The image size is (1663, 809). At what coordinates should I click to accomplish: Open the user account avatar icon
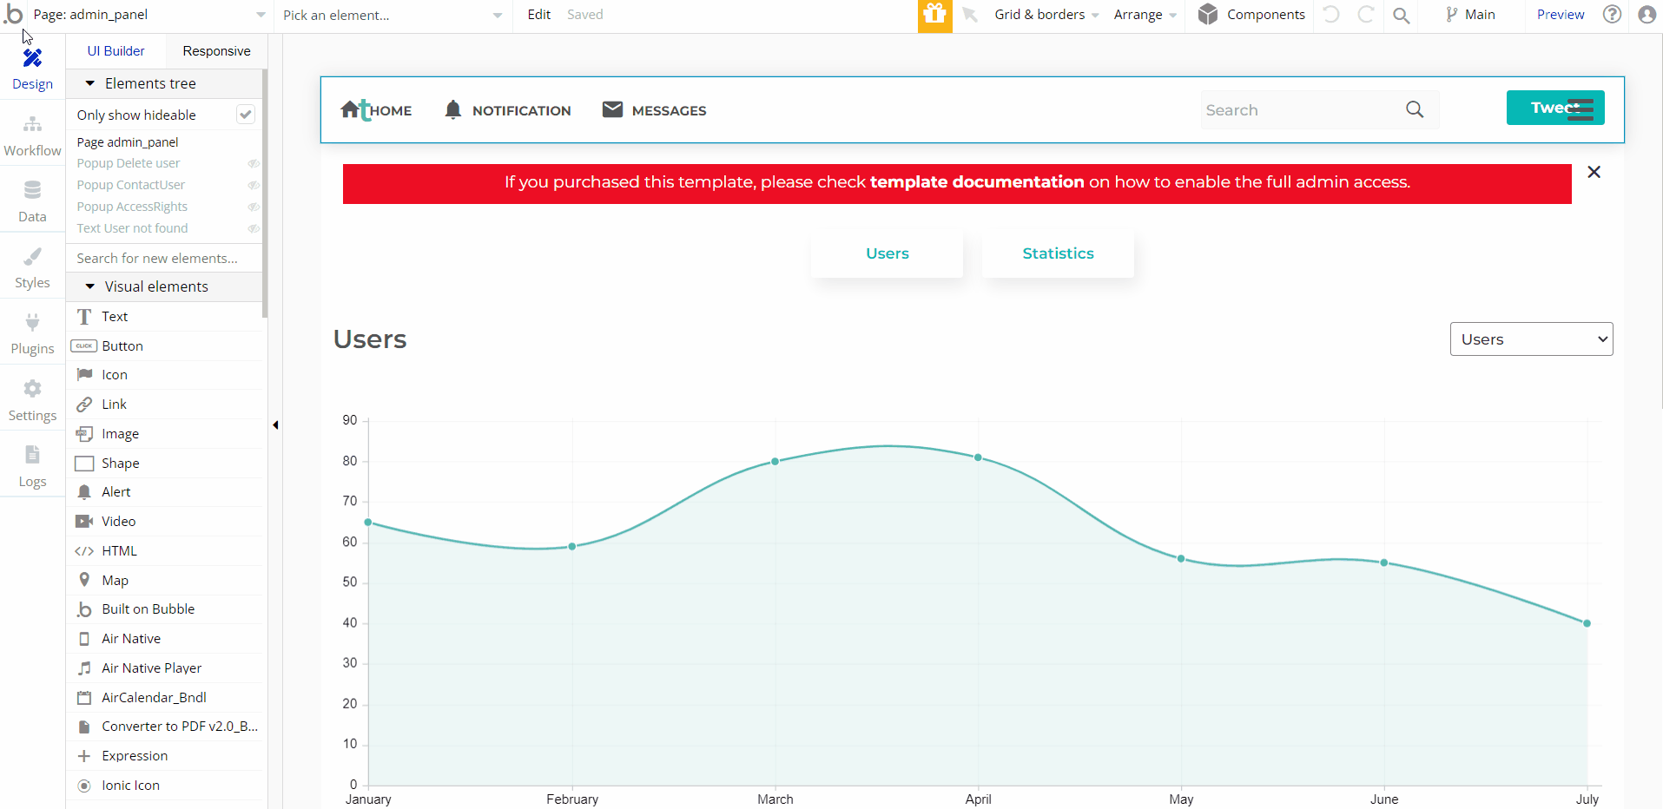tap(1647, 14)
